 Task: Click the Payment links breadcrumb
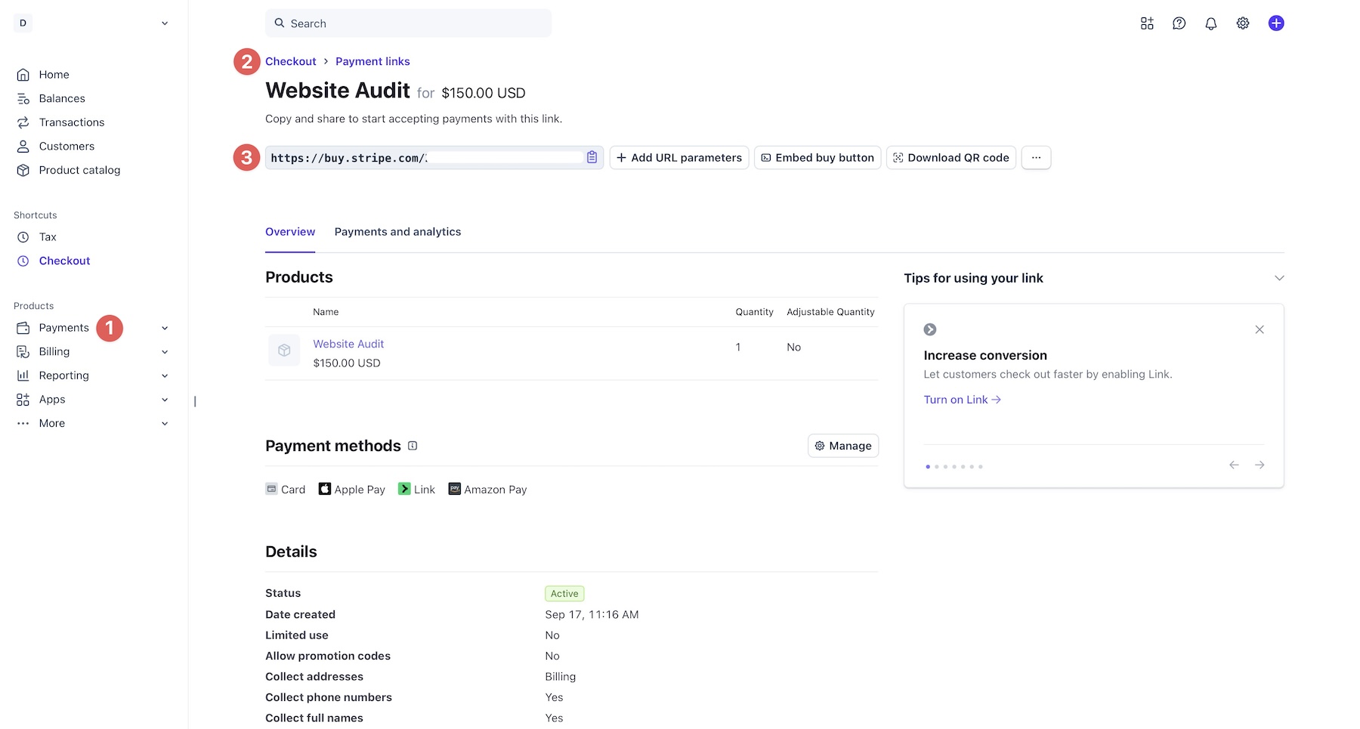(x=372, y=61)
